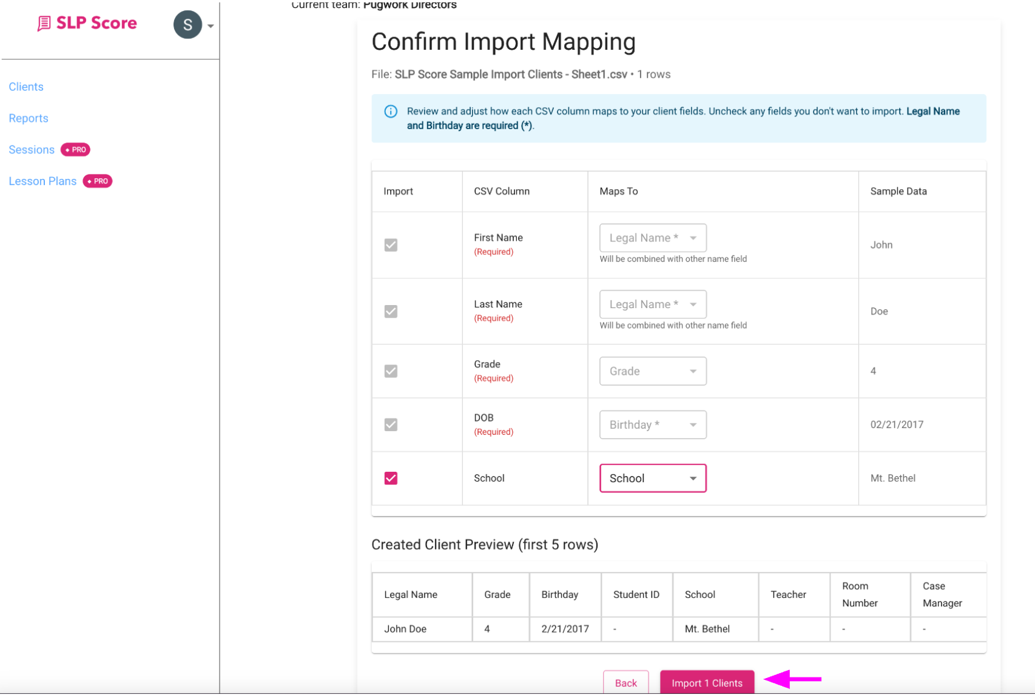
Task: Uncheck the School import checkbox
Action: coord(391,478)
